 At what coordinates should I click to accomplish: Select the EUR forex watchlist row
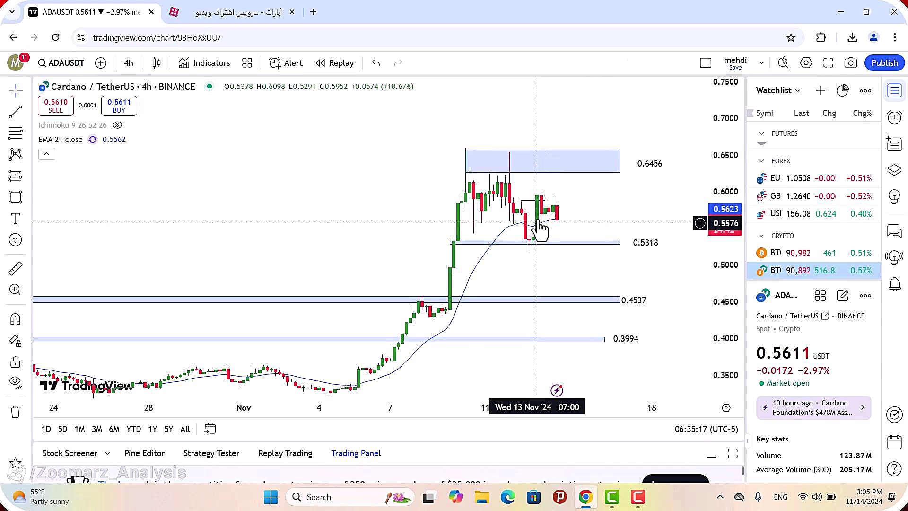click(x=814, y=178)
